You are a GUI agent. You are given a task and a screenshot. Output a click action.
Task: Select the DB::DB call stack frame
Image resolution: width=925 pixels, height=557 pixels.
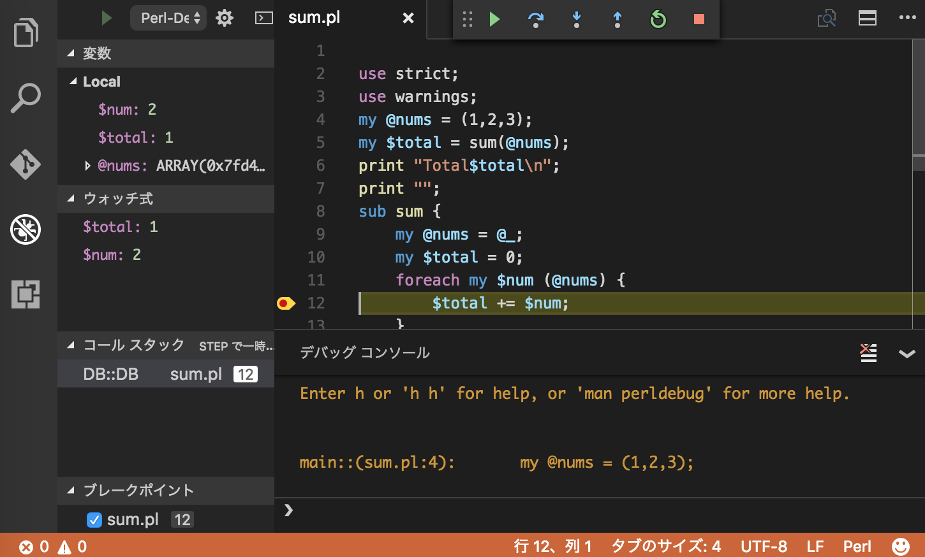coord(166,374)
